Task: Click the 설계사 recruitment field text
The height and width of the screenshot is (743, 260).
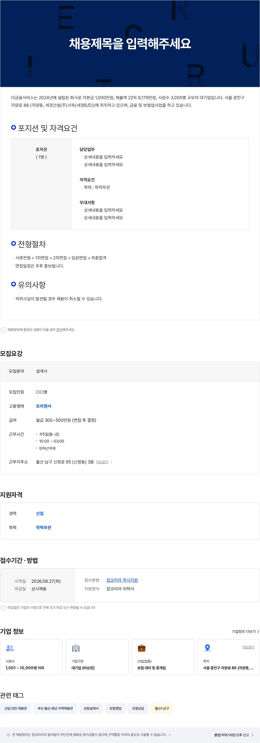Action: 41,371
